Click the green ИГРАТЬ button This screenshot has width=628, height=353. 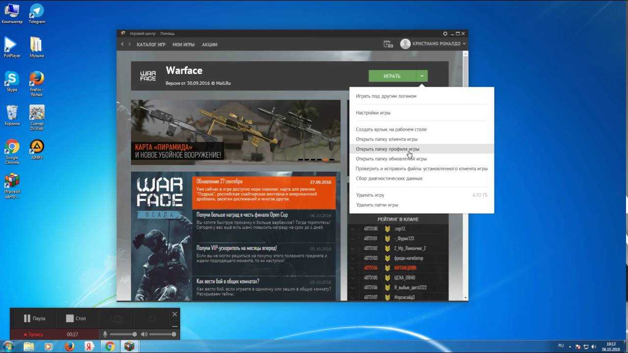tap(392, 76)
